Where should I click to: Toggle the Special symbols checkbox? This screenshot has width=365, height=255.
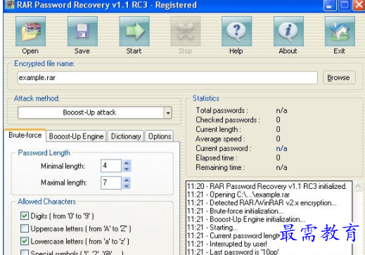[25, 252]
